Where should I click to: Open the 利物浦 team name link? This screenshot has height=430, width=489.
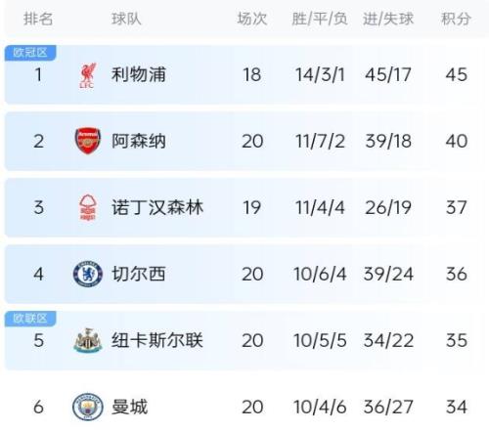[139, 74]
